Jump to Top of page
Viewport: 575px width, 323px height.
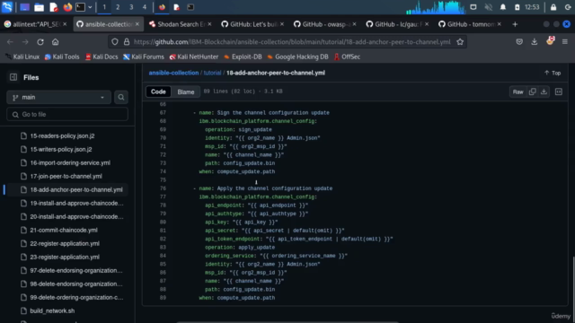coord(553,73)
